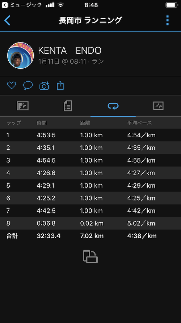
Task: Select the laps tab with the loop icon
Action: point(113,106)
